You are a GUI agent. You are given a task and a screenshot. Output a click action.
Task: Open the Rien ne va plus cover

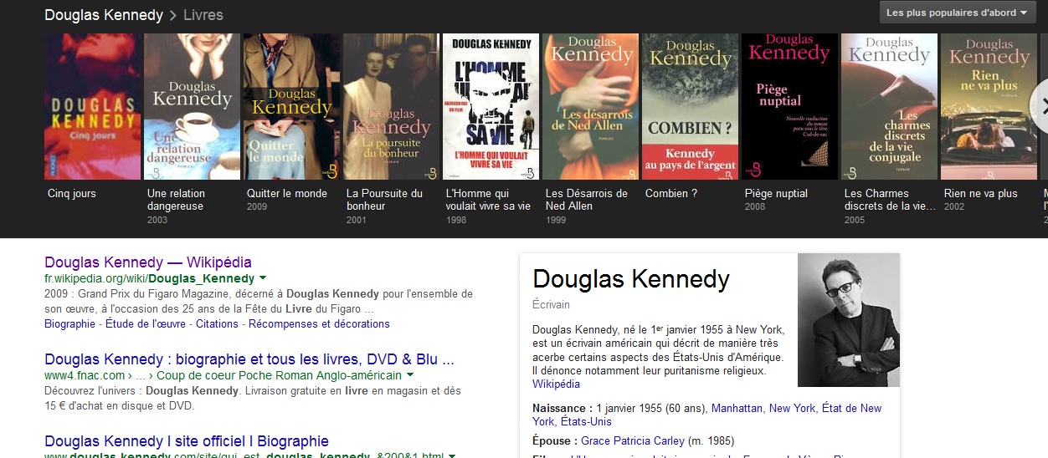click(989, 106)
